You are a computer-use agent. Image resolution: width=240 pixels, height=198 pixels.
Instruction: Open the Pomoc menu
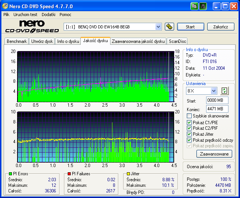pyautogui.click(x=65, y=15)
